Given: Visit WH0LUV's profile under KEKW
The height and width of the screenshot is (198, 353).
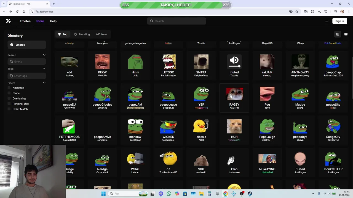Looking at the screenshot, I should [102, 75].
